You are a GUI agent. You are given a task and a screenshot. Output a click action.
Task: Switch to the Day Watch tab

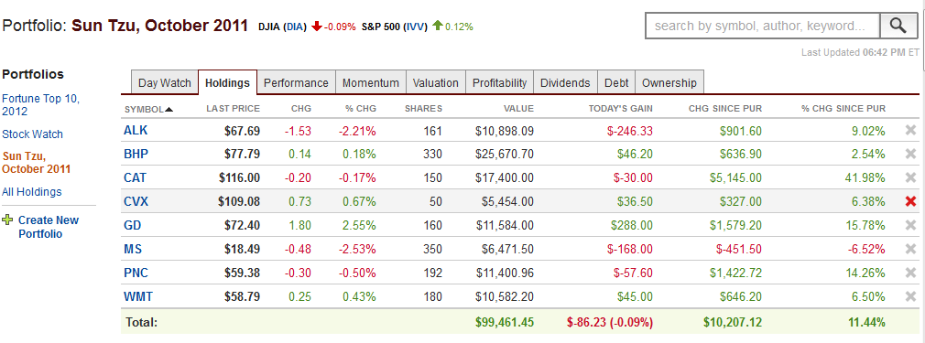click(165, 83)
